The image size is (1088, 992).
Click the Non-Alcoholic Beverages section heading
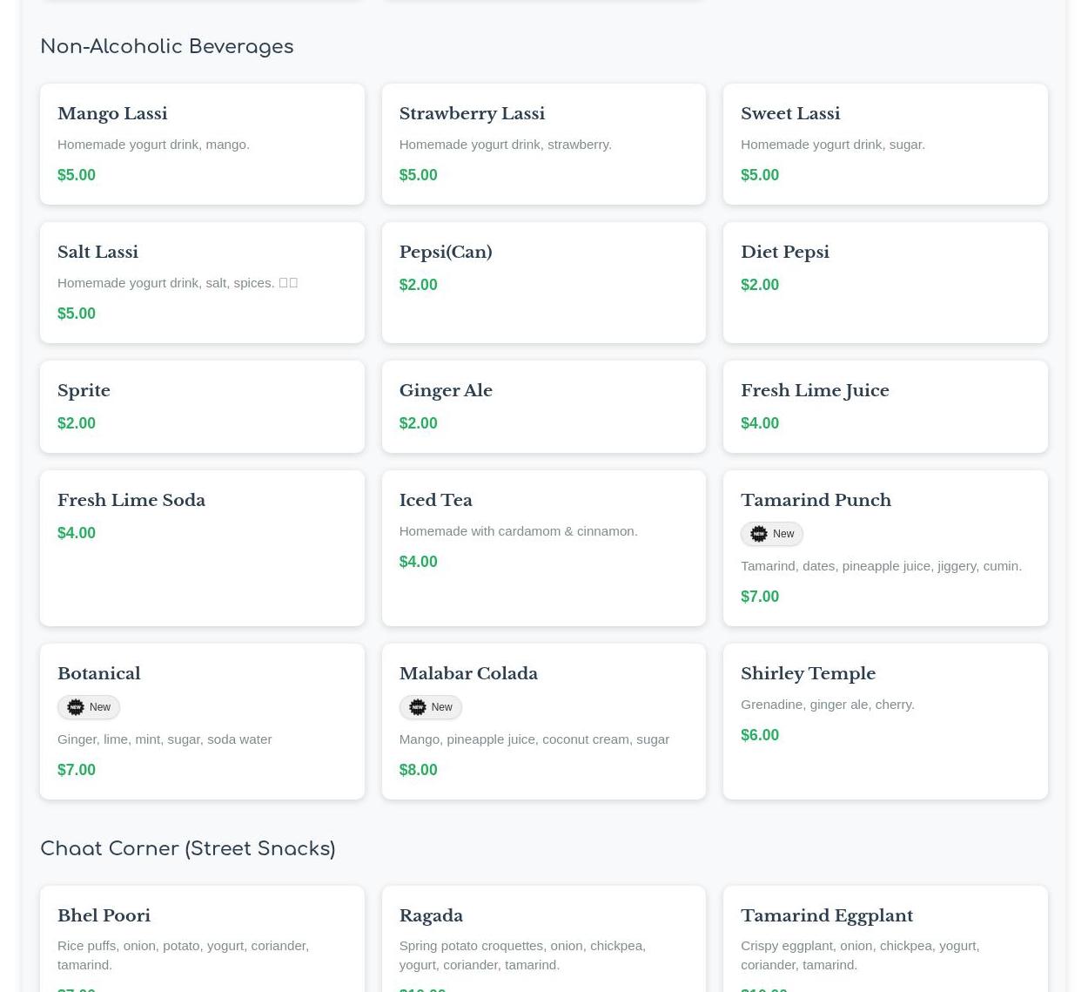pos(167,47)
